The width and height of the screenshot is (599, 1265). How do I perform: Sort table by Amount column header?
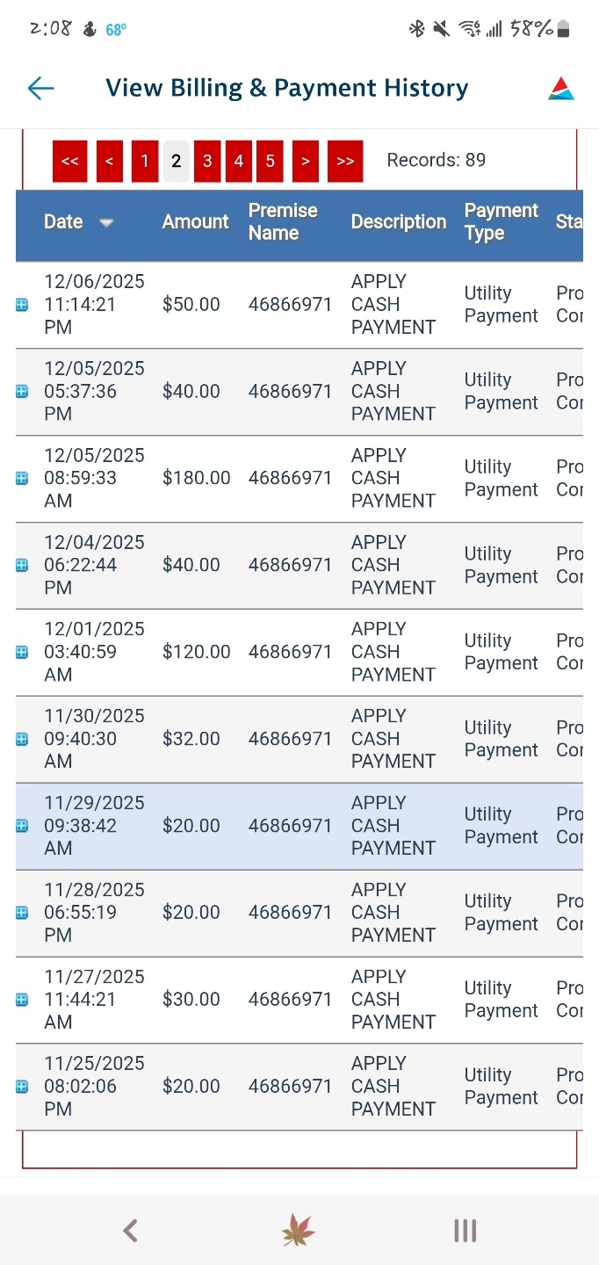pos(195,222)
